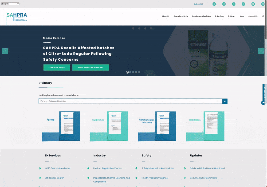Open the English language dropdown
The height and width of the screenshot is (187, 267).
[x=10, y=4]
